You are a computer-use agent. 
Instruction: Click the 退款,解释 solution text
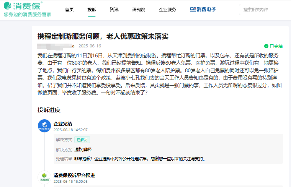[x=83, y=150]
